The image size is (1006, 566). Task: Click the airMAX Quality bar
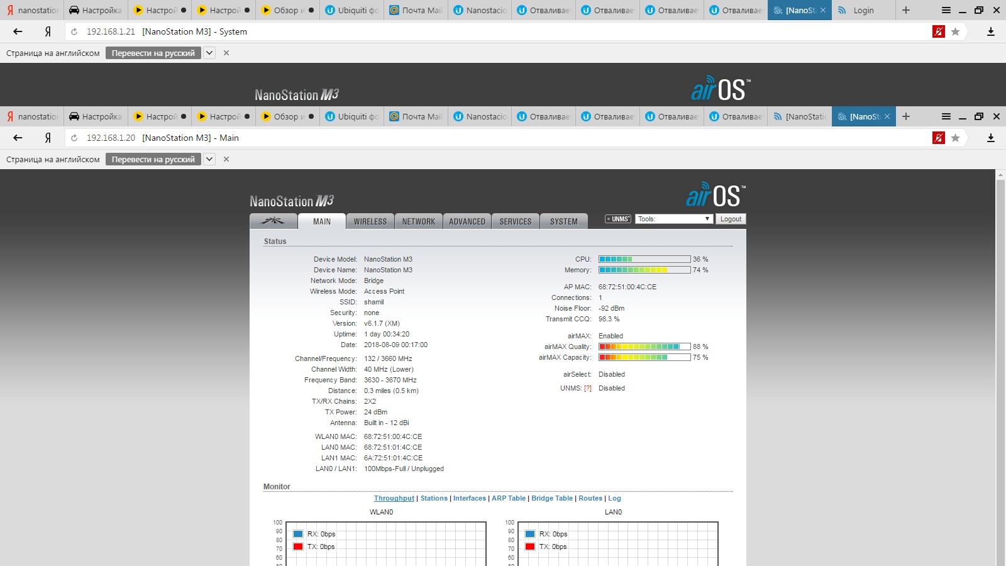coord(644,347)
